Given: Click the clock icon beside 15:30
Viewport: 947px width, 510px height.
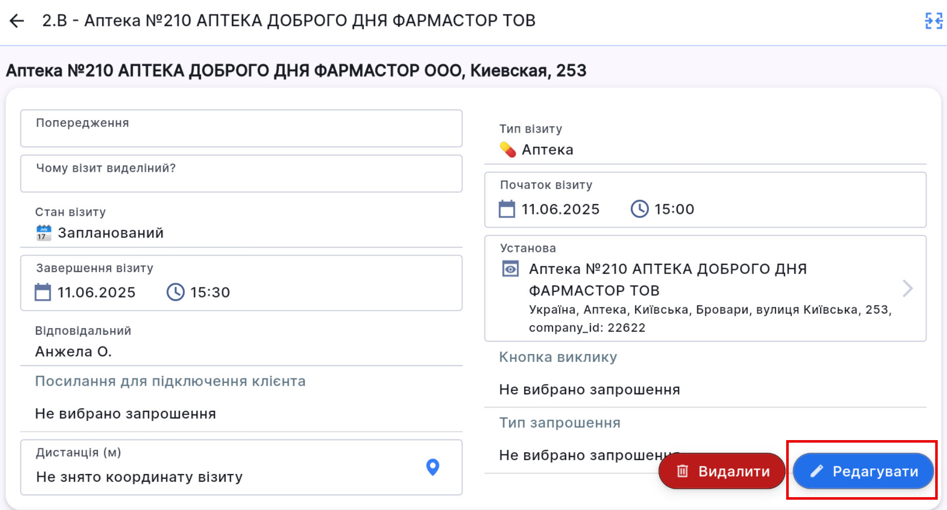Looking at the screenshot, I should (175, 293).
